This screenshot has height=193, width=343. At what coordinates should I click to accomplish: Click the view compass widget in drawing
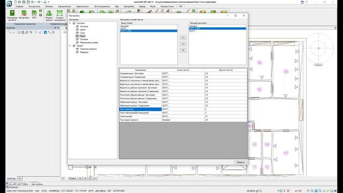[318, 48]
